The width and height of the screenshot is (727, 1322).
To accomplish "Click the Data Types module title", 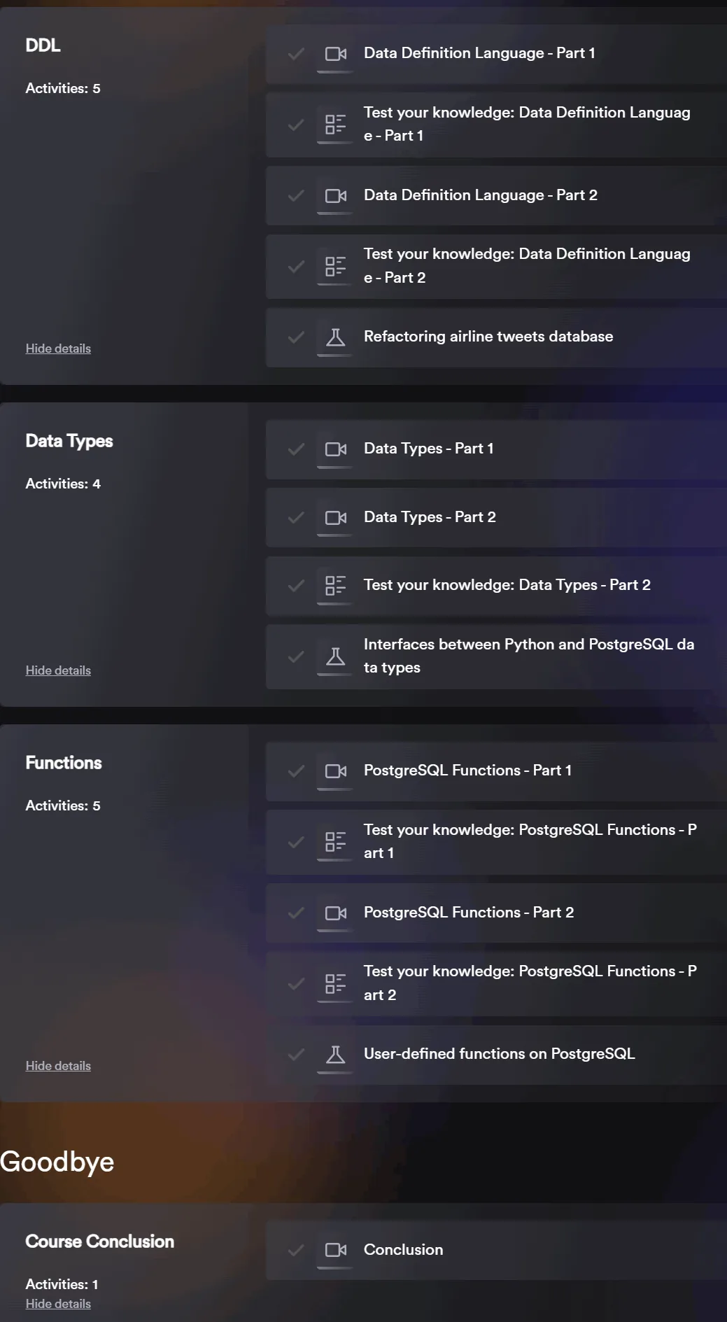I will [69, 442].
